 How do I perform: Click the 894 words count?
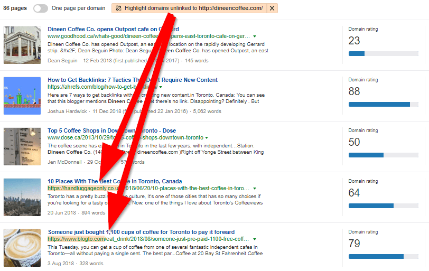point(94,213)
